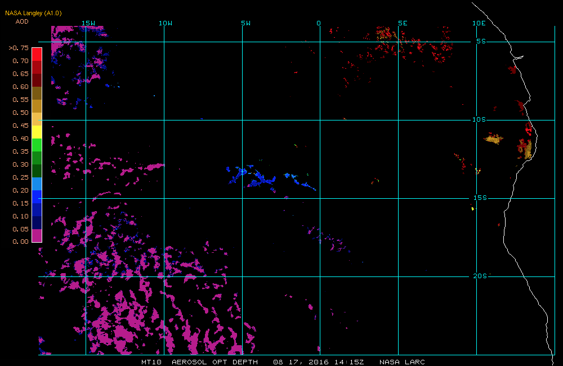The height and width of the screenshot is (366, 563).
Task: Click the brown 0.55 legend color block
Action: 37,93
